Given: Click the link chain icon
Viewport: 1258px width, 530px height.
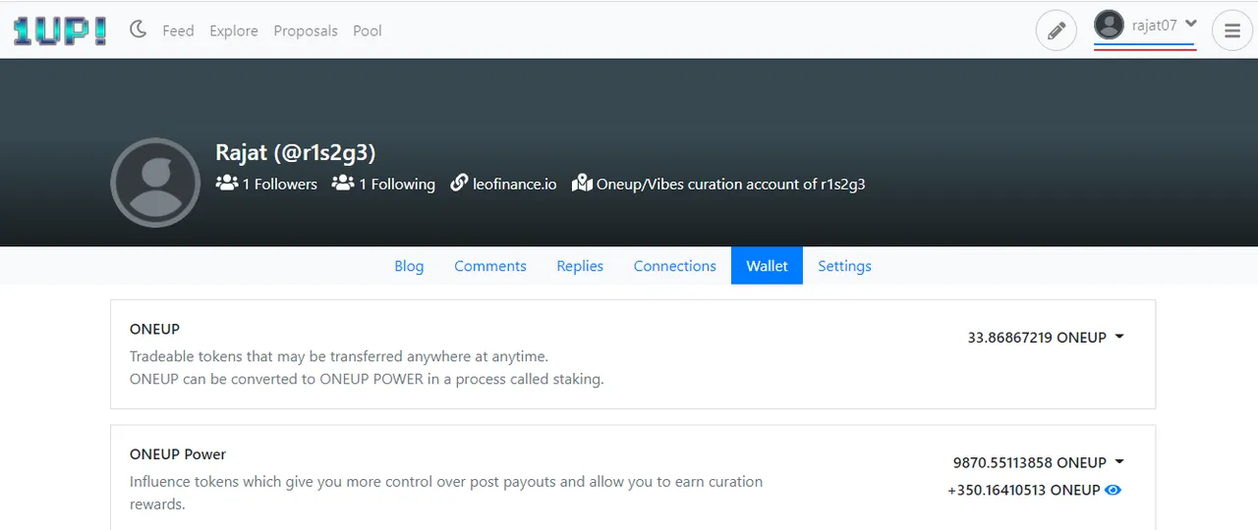Looking at the screenshot, I should click(x=459, y=183).
